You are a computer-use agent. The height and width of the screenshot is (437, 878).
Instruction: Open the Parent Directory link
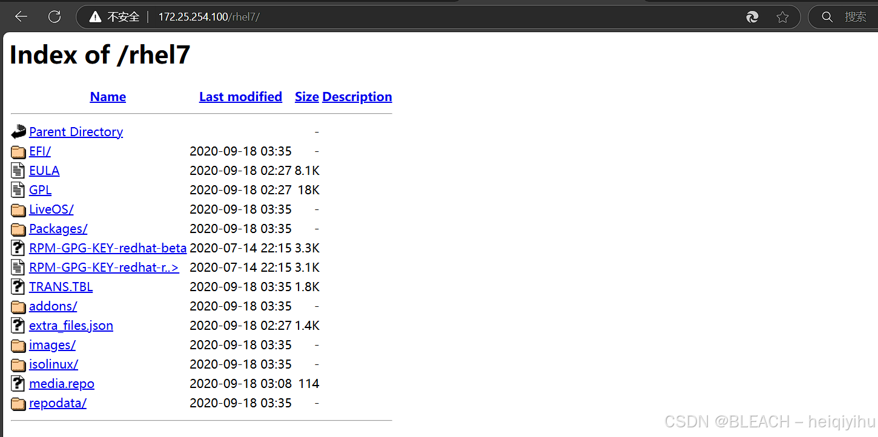click(76, 132)
